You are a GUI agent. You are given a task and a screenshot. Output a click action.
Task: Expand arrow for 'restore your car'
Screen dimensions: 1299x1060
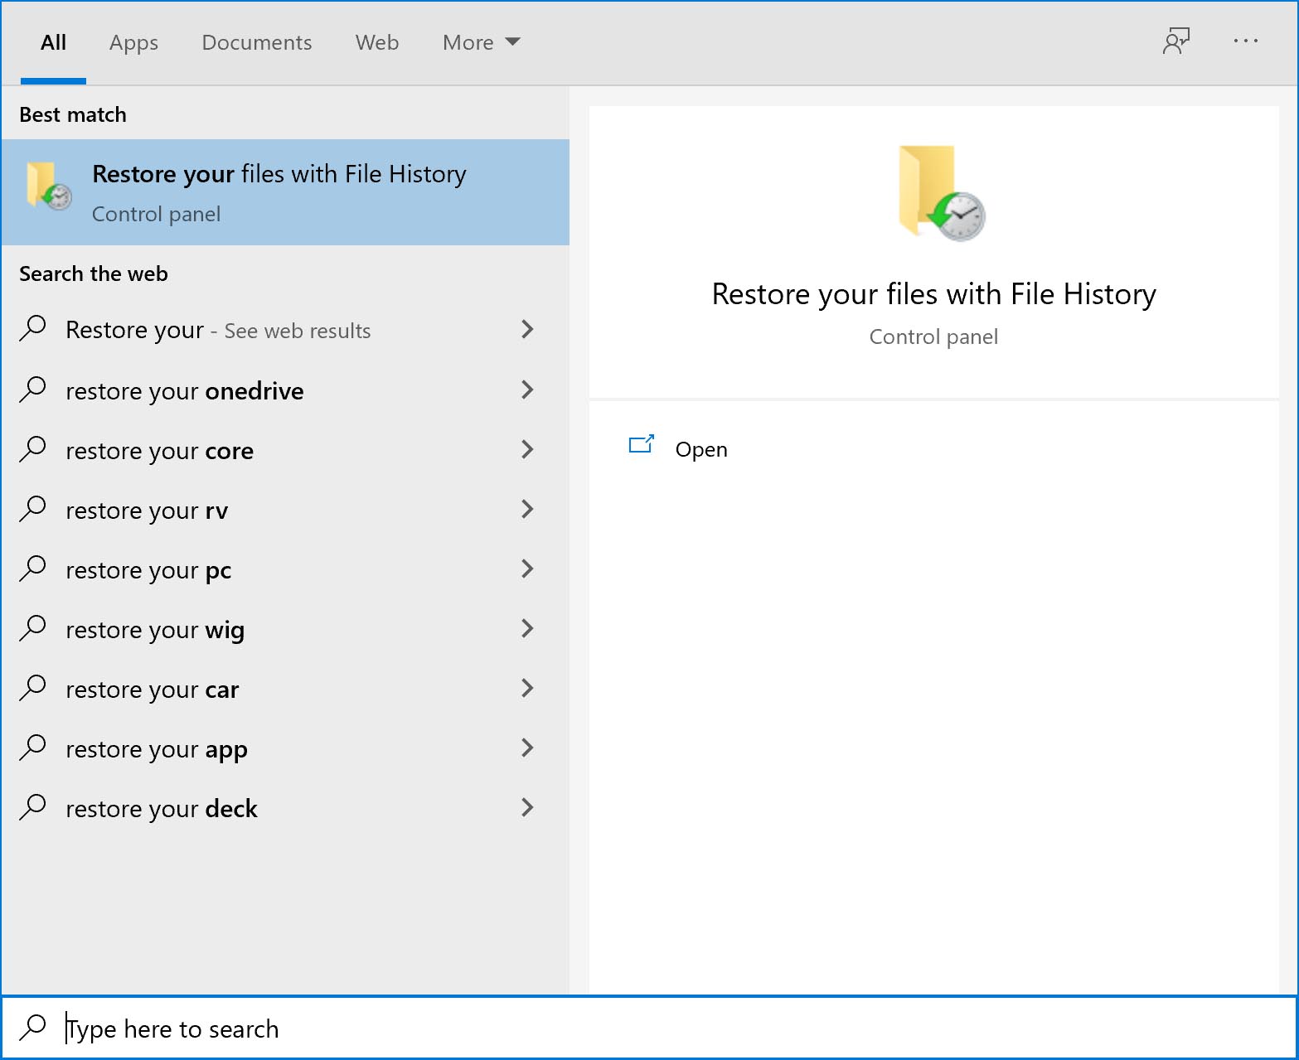coord(527,688)
